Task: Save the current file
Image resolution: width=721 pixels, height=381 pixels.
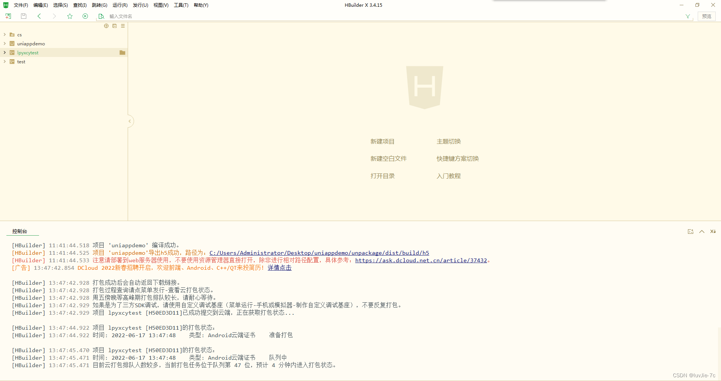Action: click(23, 16)
